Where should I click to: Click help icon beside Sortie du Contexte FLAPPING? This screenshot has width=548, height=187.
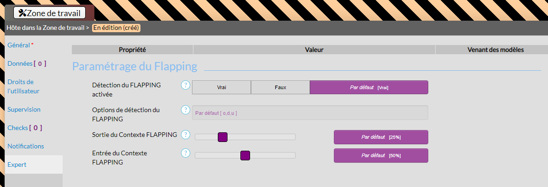(186, 135)
